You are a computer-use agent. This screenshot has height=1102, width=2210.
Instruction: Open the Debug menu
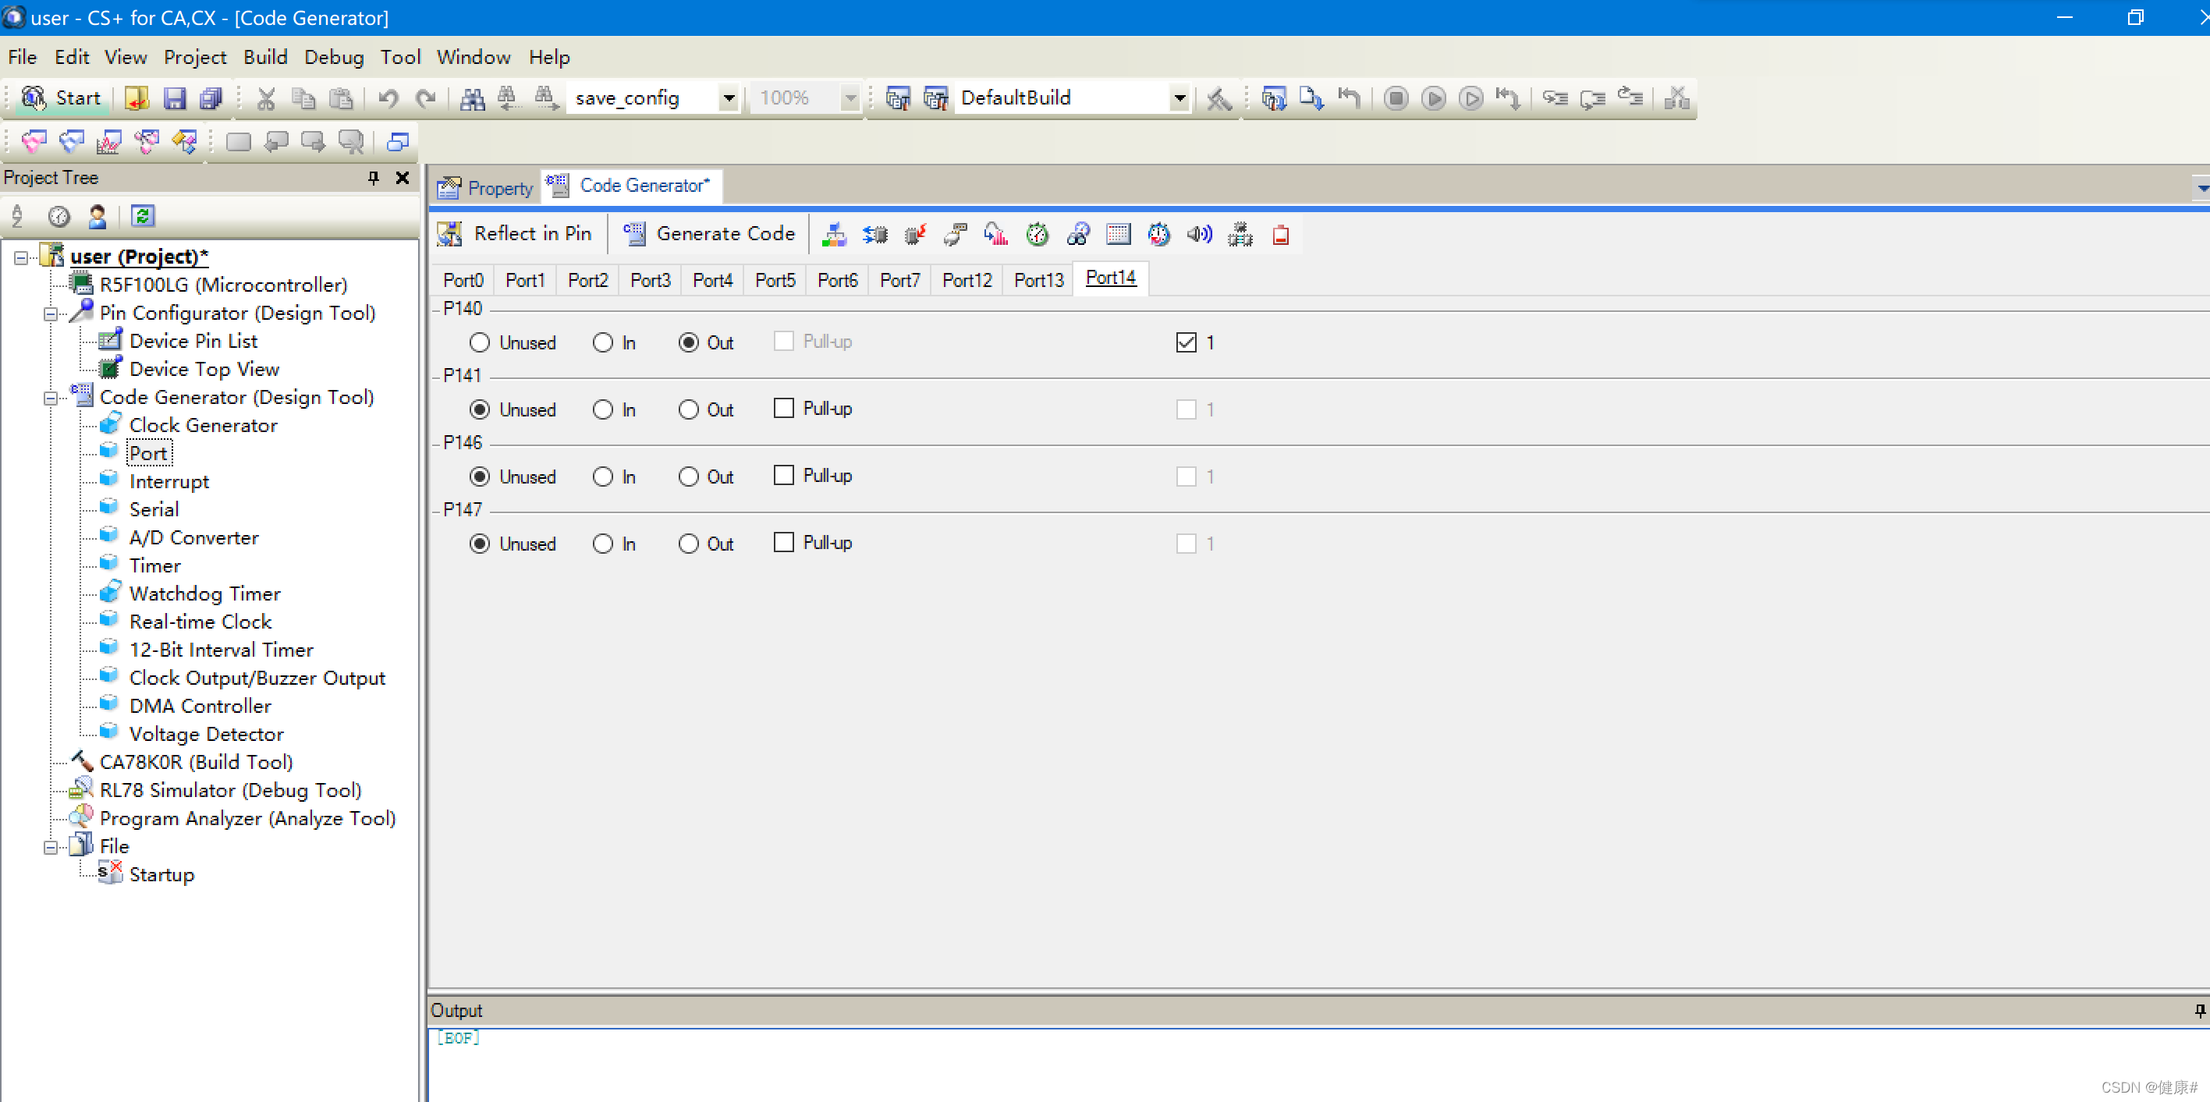[334, 58]
